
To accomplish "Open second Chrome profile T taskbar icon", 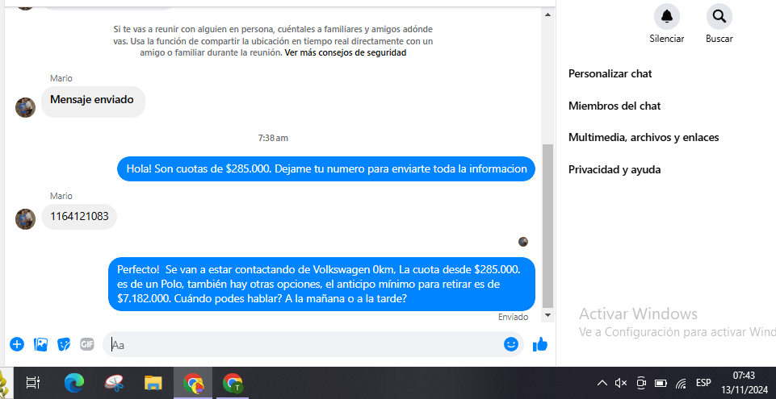I will [233, 383].
